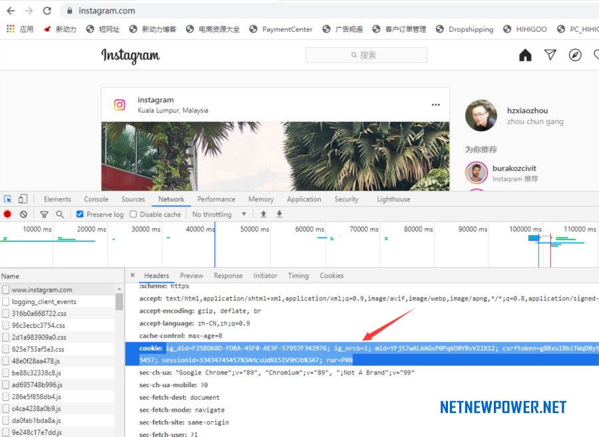Click the Instagram search field
Screen dimensions: 599x437
coord(366,55)
